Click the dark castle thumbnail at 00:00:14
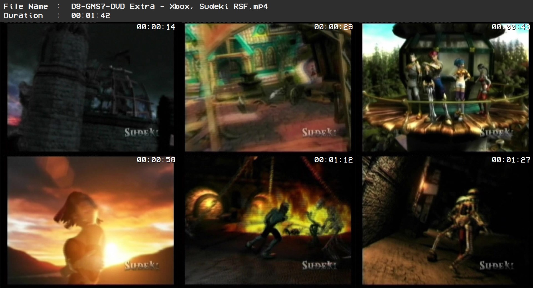The width and height of the screenshot is (533, 288). coord(90,87)
